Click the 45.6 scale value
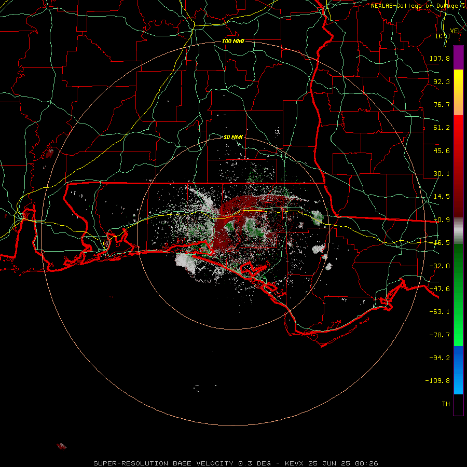Image resolution: width=467 pixels, height=467 pixels. pos(442,150)
